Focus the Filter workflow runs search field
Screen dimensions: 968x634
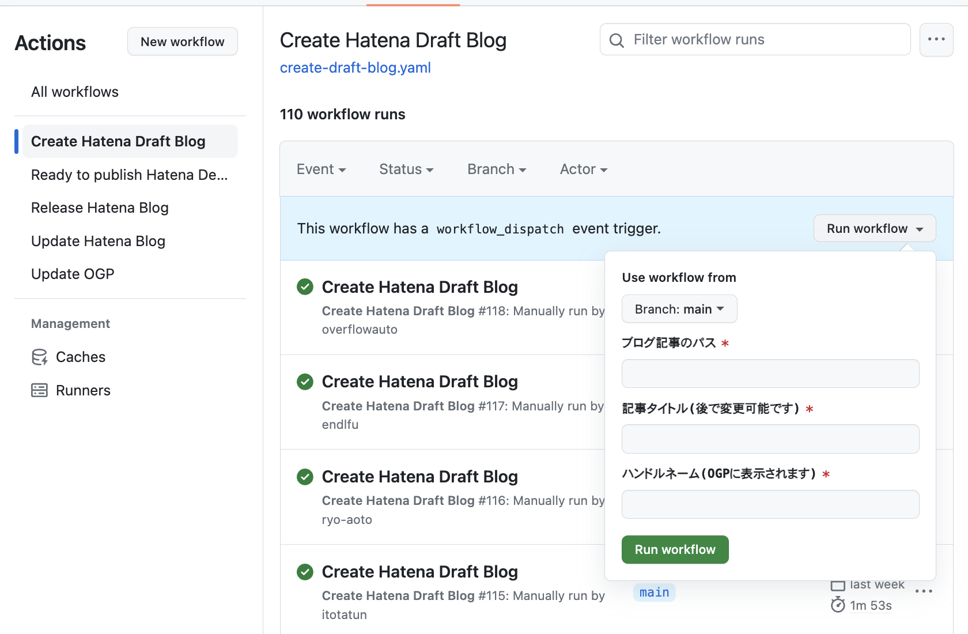click(x=755, y=39)
